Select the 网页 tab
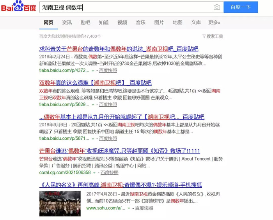Screen dimensions: 273x220 tap(48, 23)
